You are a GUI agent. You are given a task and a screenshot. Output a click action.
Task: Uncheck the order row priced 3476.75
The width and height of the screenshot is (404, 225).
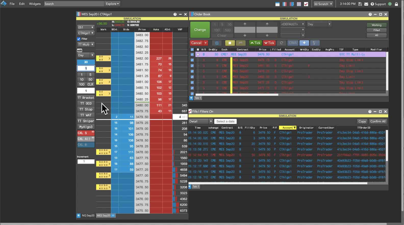click(192, 60)
